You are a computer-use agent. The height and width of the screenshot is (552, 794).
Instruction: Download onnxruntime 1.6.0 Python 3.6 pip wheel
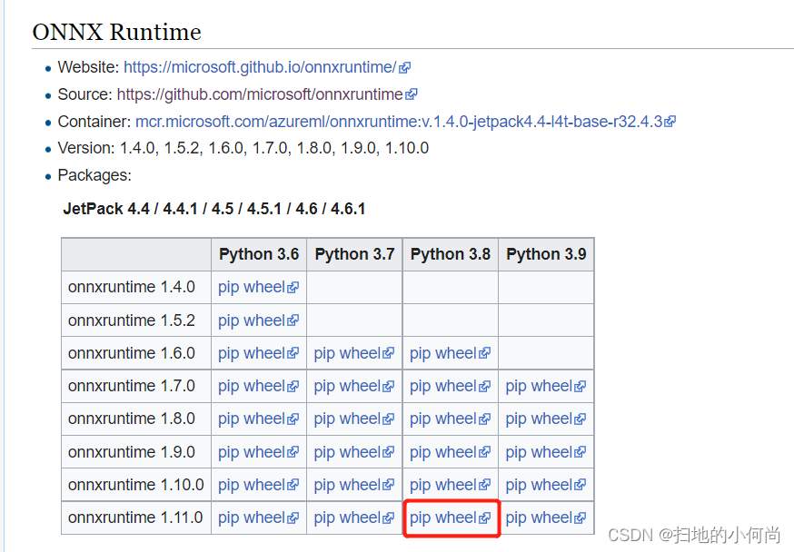258,353
